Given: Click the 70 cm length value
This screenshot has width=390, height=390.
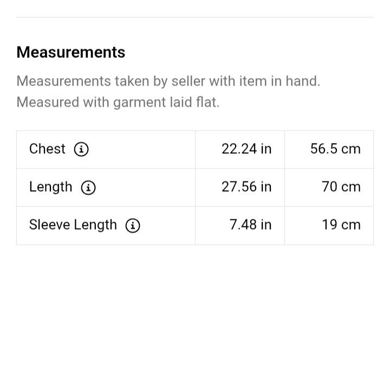Looking at the screenshot, I should [x=341, y=187].
